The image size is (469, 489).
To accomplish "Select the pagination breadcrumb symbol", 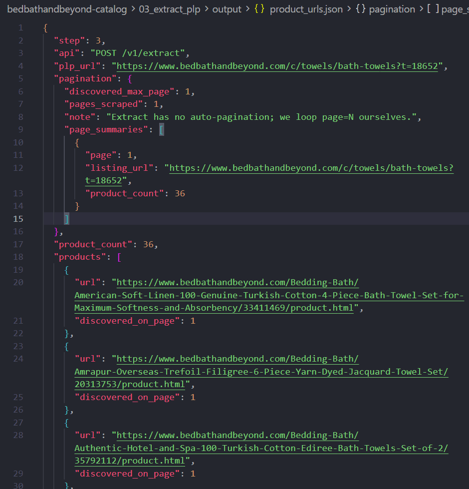I will point(392,9).
